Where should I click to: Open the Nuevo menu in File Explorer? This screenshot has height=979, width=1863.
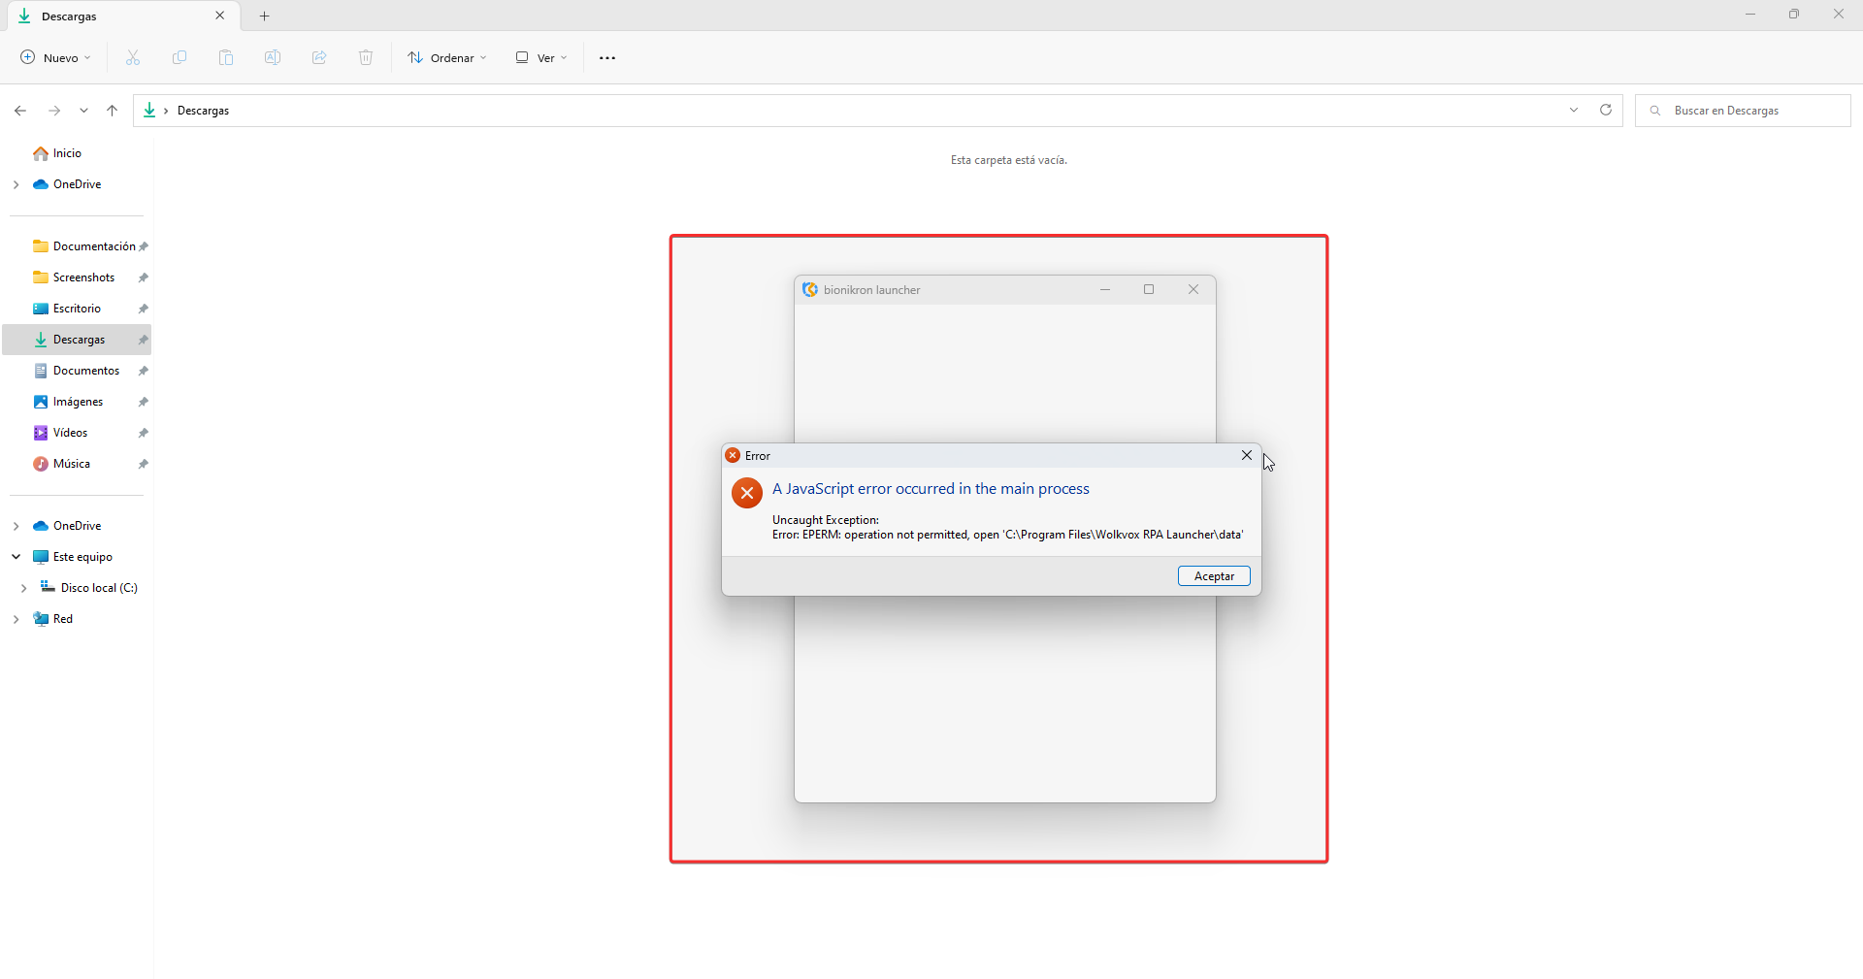(56, 58)
